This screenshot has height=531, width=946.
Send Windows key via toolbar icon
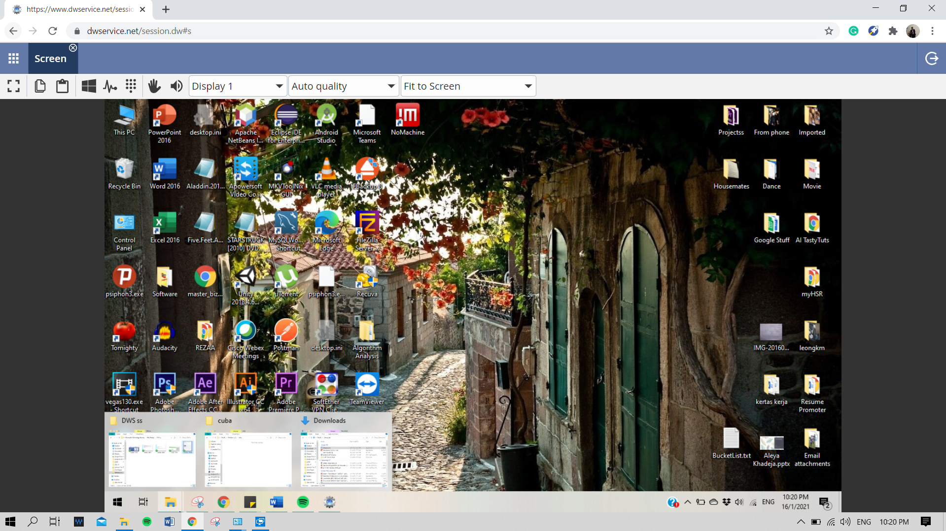pos(89,86)
